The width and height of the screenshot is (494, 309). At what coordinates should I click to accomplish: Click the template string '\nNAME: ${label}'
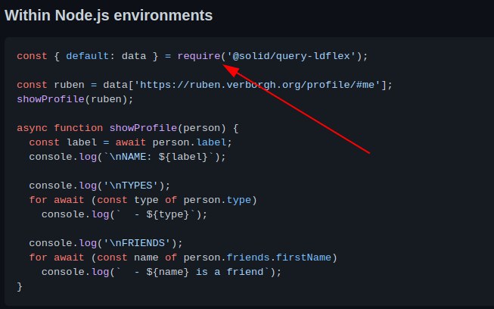[x=159, y=157]
